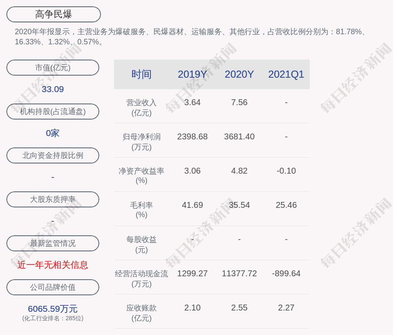Select gross margin value 25.46

tap(286, 205)
